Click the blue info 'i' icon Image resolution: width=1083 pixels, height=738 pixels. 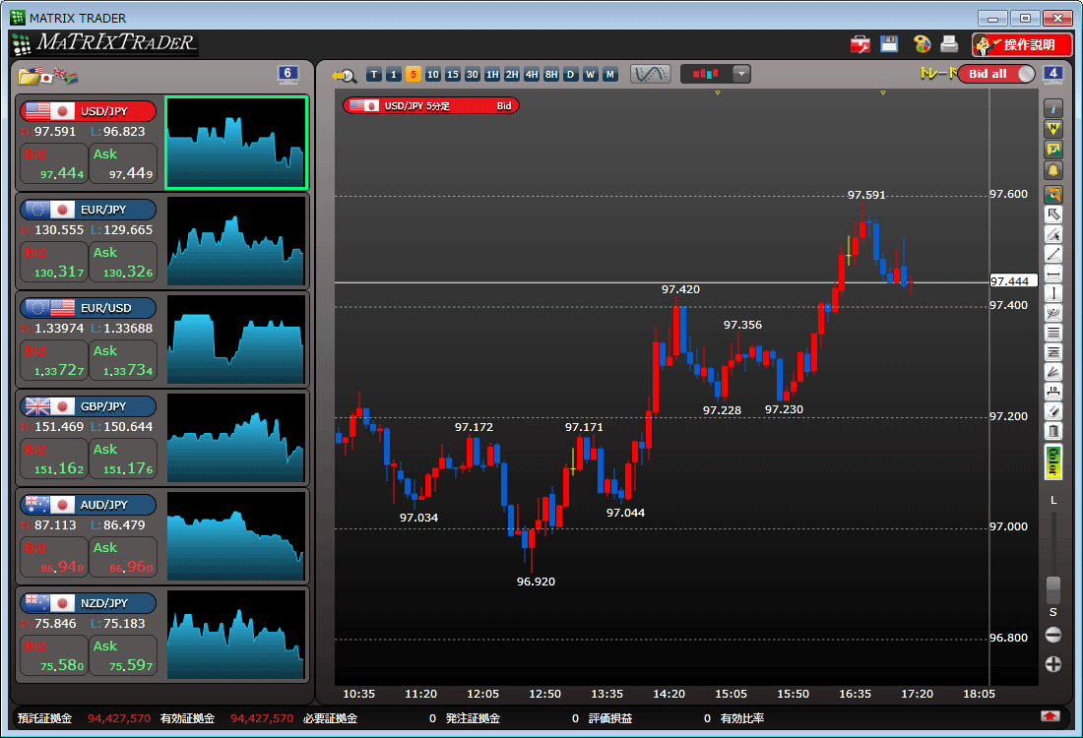pos(1052,108)
